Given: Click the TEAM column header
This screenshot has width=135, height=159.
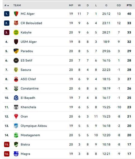Looking at the screenshot, I should click(x=17, y=5).
